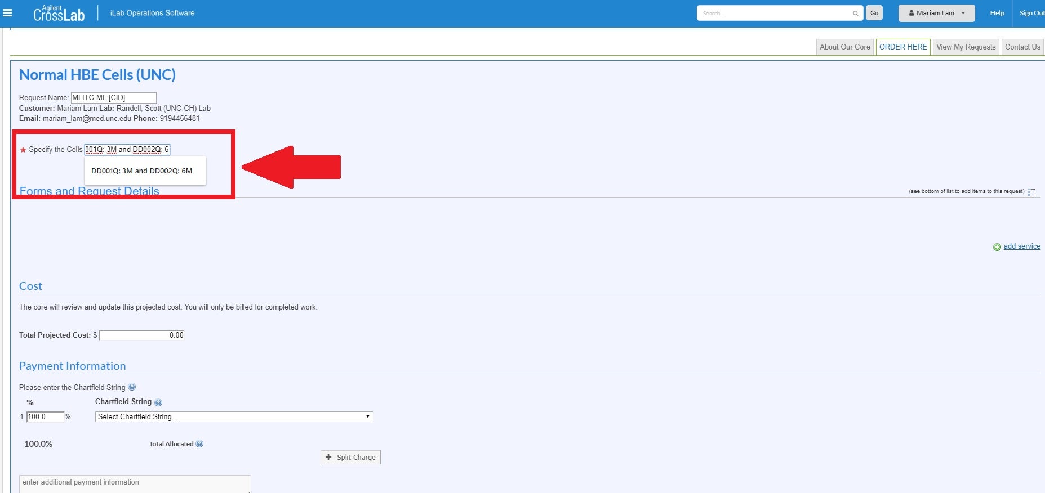The image size is (1045, 493).
Task: Click the Help link in the header
Action: click(x=997, y=13)
